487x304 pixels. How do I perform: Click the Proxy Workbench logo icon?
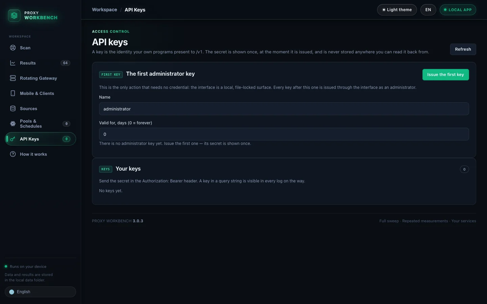click(14, 16)
